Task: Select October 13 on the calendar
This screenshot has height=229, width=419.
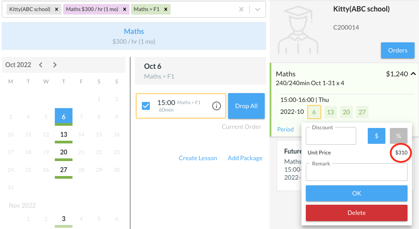Action: pos(64,135)
